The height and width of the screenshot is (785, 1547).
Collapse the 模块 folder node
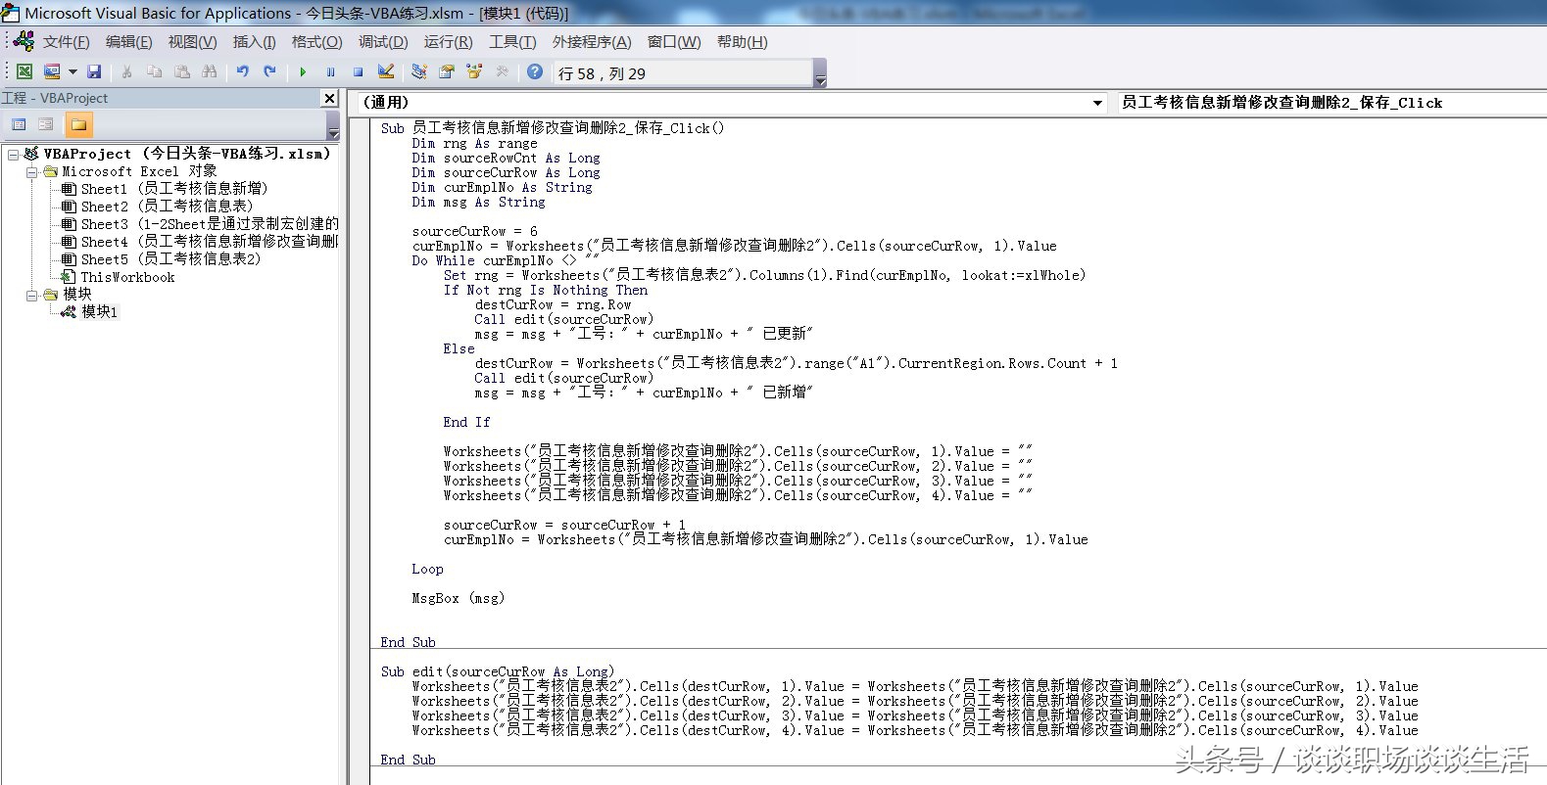32,295
